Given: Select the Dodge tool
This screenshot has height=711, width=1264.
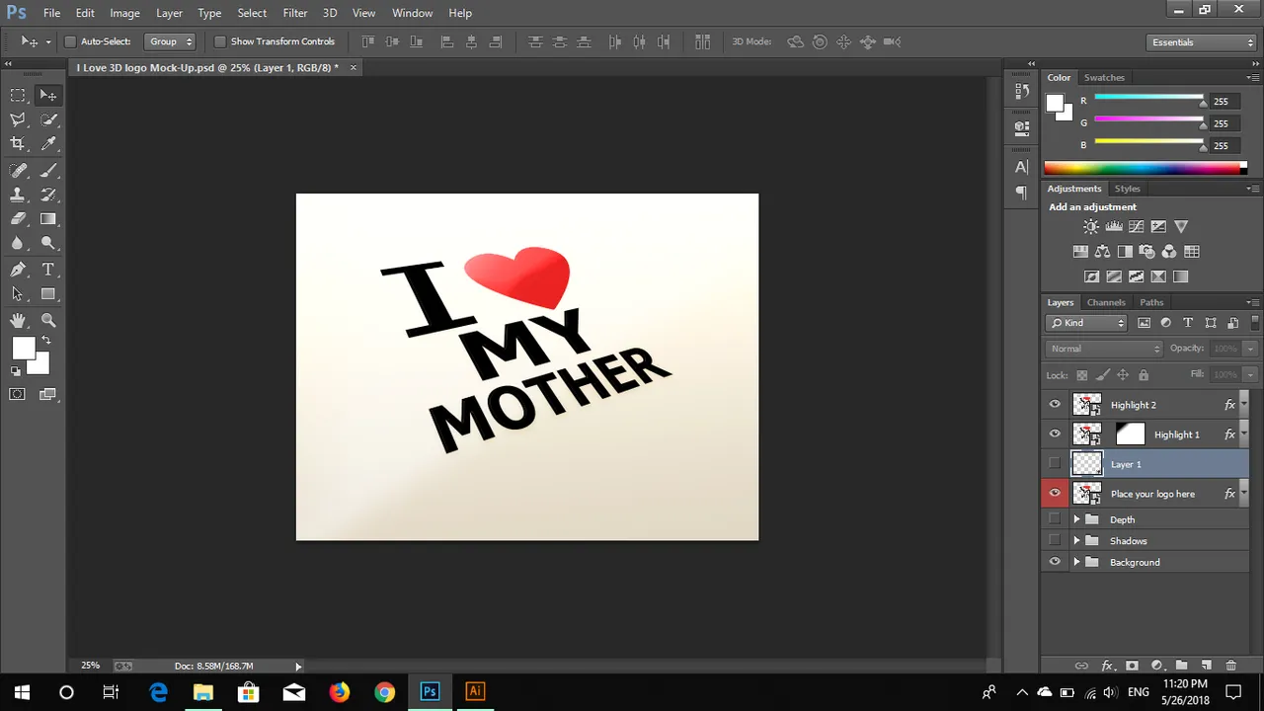Looking at the screenshot, I should [47, 244].
